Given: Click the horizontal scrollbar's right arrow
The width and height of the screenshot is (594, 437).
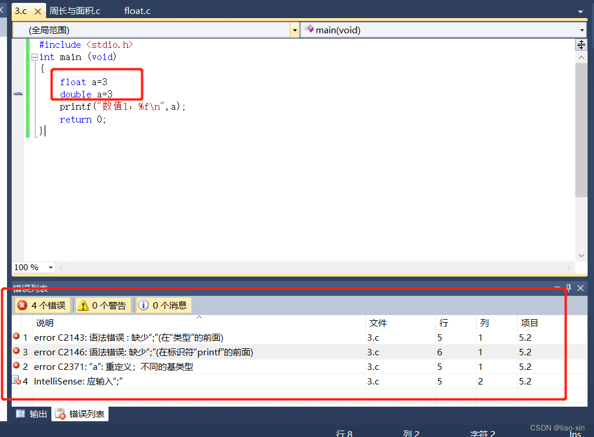Looking at the screenshot, I should (x=569, y=267).
